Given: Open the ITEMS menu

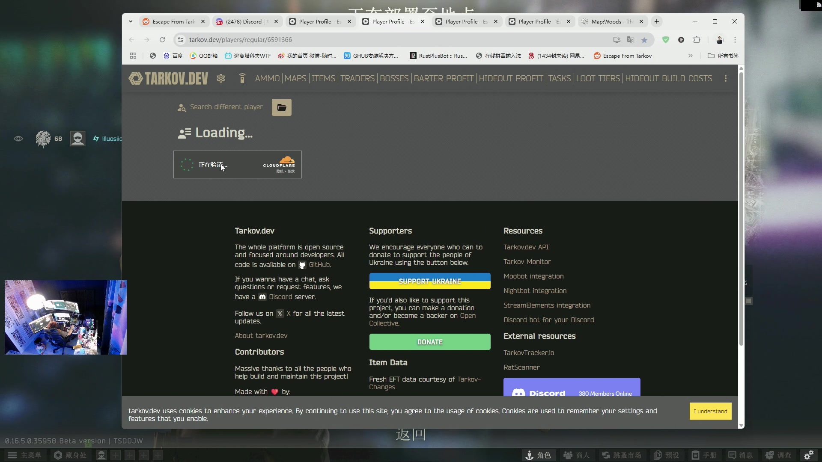Looking at the screenshot, I should point(323,78).
